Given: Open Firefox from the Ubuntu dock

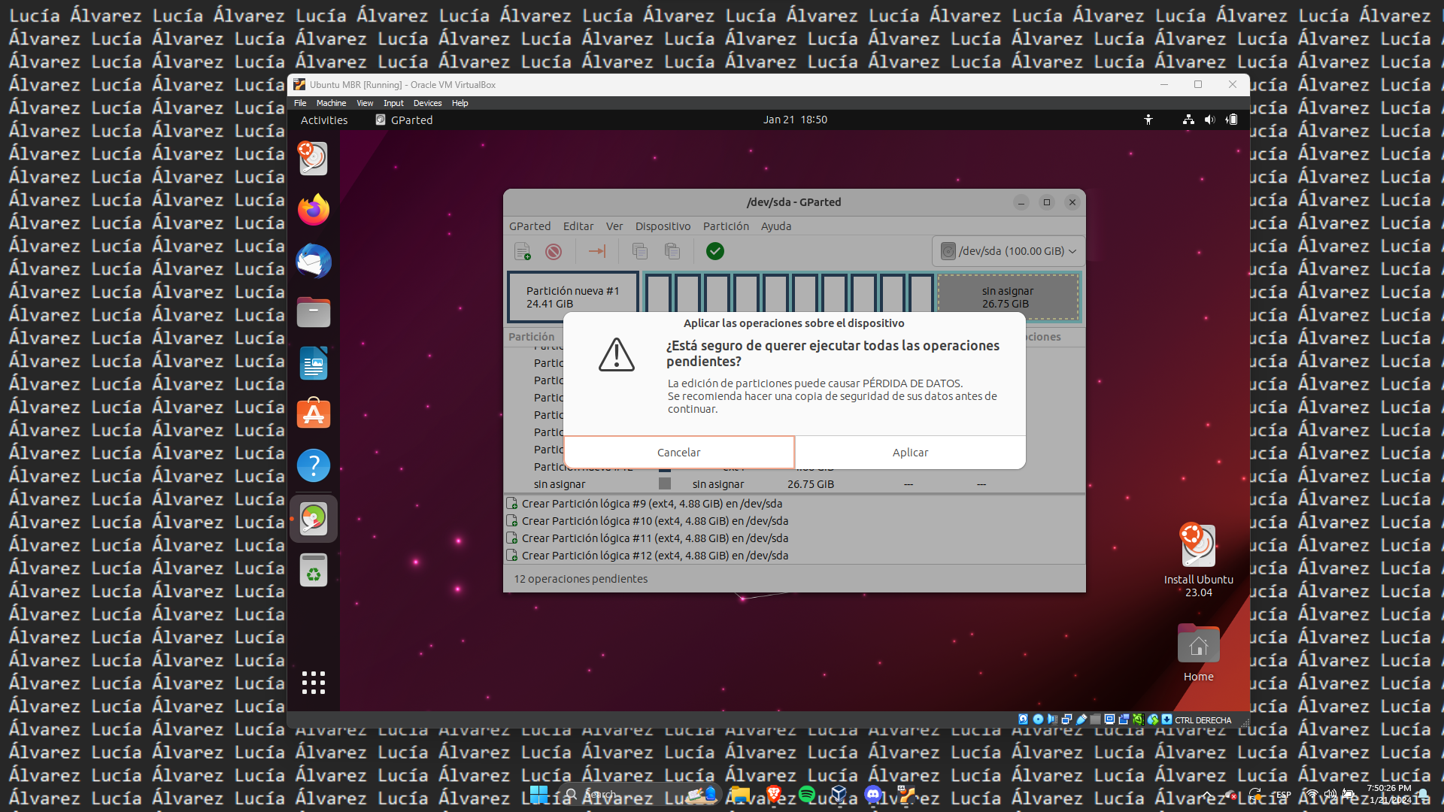Looking at the screenshot, I should (x=314, y=210).
